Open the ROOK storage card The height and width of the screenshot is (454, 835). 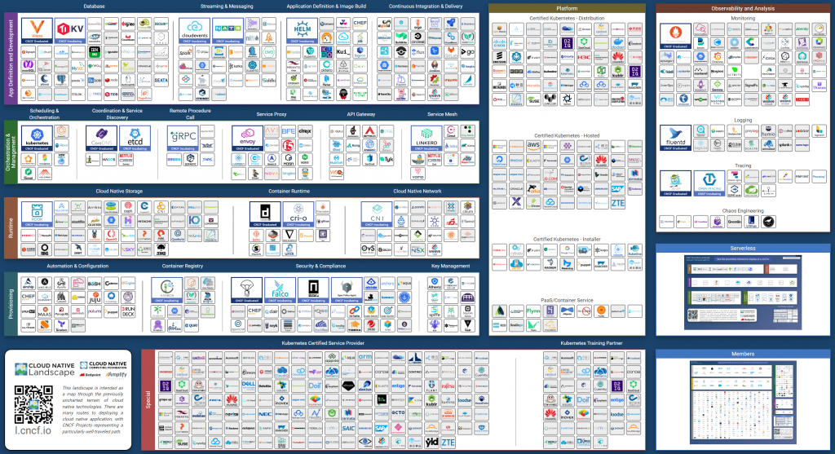(x=37, y=214)
